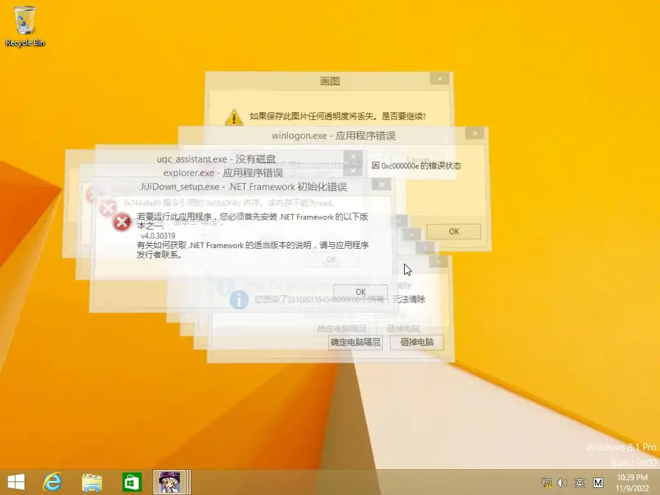Close the winlogon.exe error dialog
Viewport: 660px width, 495px height.
[475, 133]
